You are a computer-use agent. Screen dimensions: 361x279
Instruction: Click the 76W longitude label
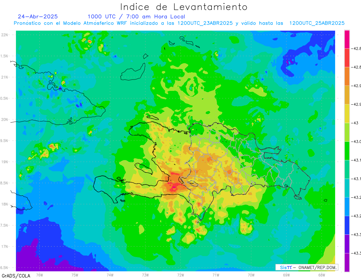click(x=39, y=275)
